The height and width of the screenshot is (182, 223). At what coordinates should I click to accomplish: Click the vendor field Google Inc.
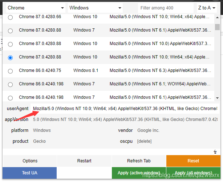tap(178, 130)
